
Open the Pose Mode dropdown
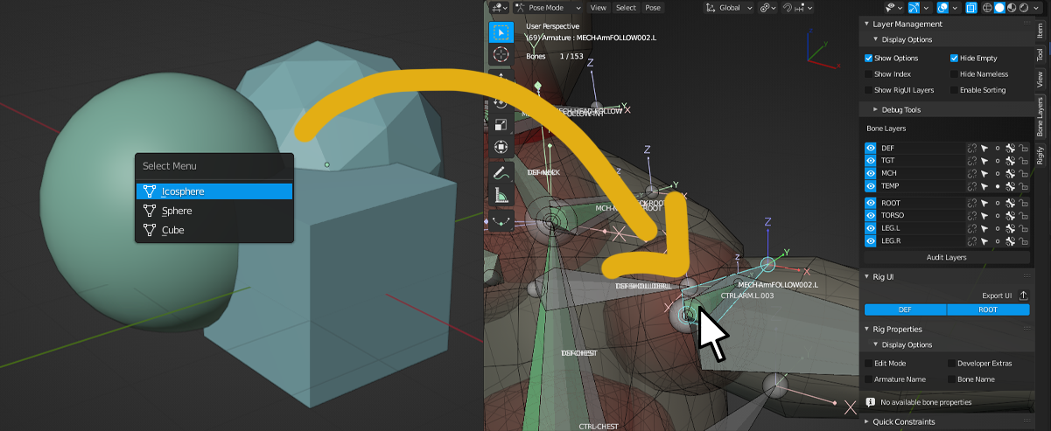547,7
